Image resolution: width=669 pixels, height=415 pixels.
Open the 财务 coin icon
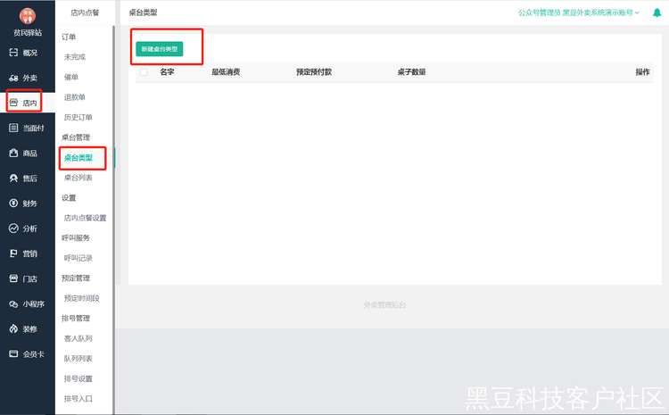13,203
